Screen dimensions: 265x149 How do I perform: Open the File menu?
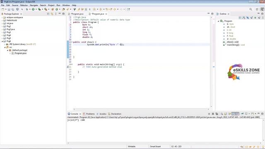point(2,5)
